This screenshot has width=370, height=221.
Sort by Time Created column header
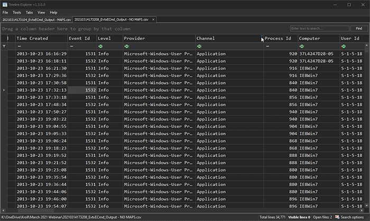tap(42, 39)
